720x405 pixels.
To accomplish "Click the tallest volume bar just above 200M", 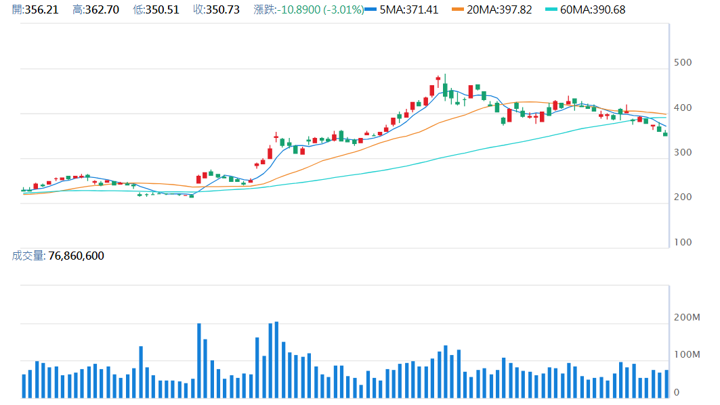I will click(x=276, y=360).
